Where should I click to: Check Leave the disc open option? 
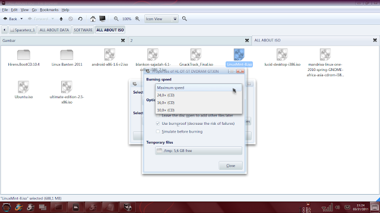click(158, 116)
